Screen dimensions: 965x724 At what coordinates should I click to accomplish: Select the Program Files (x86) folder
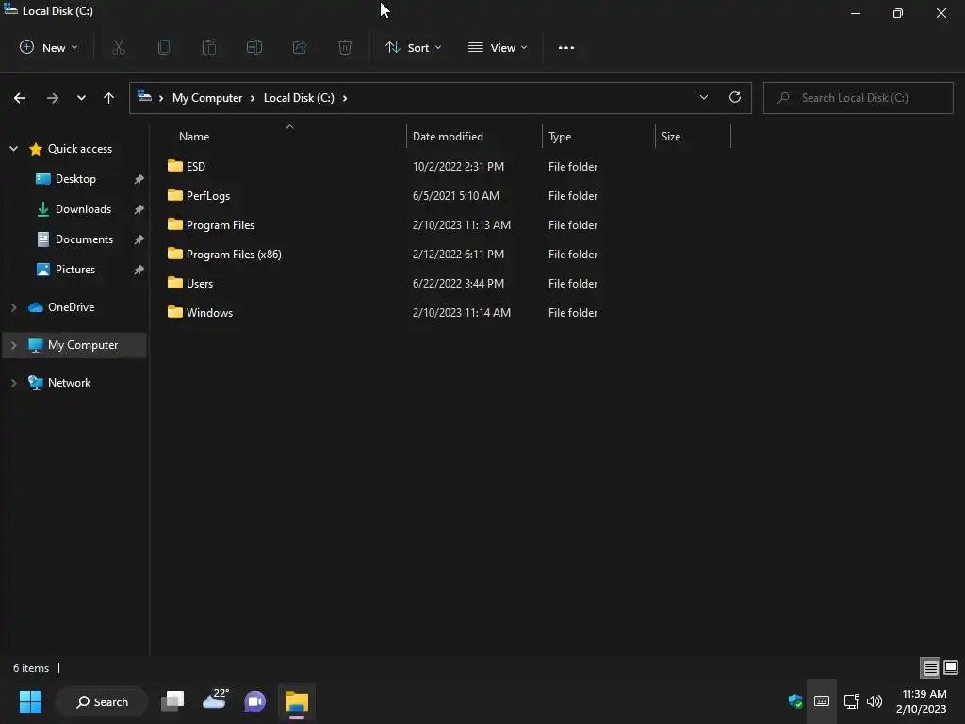(234, 255)
